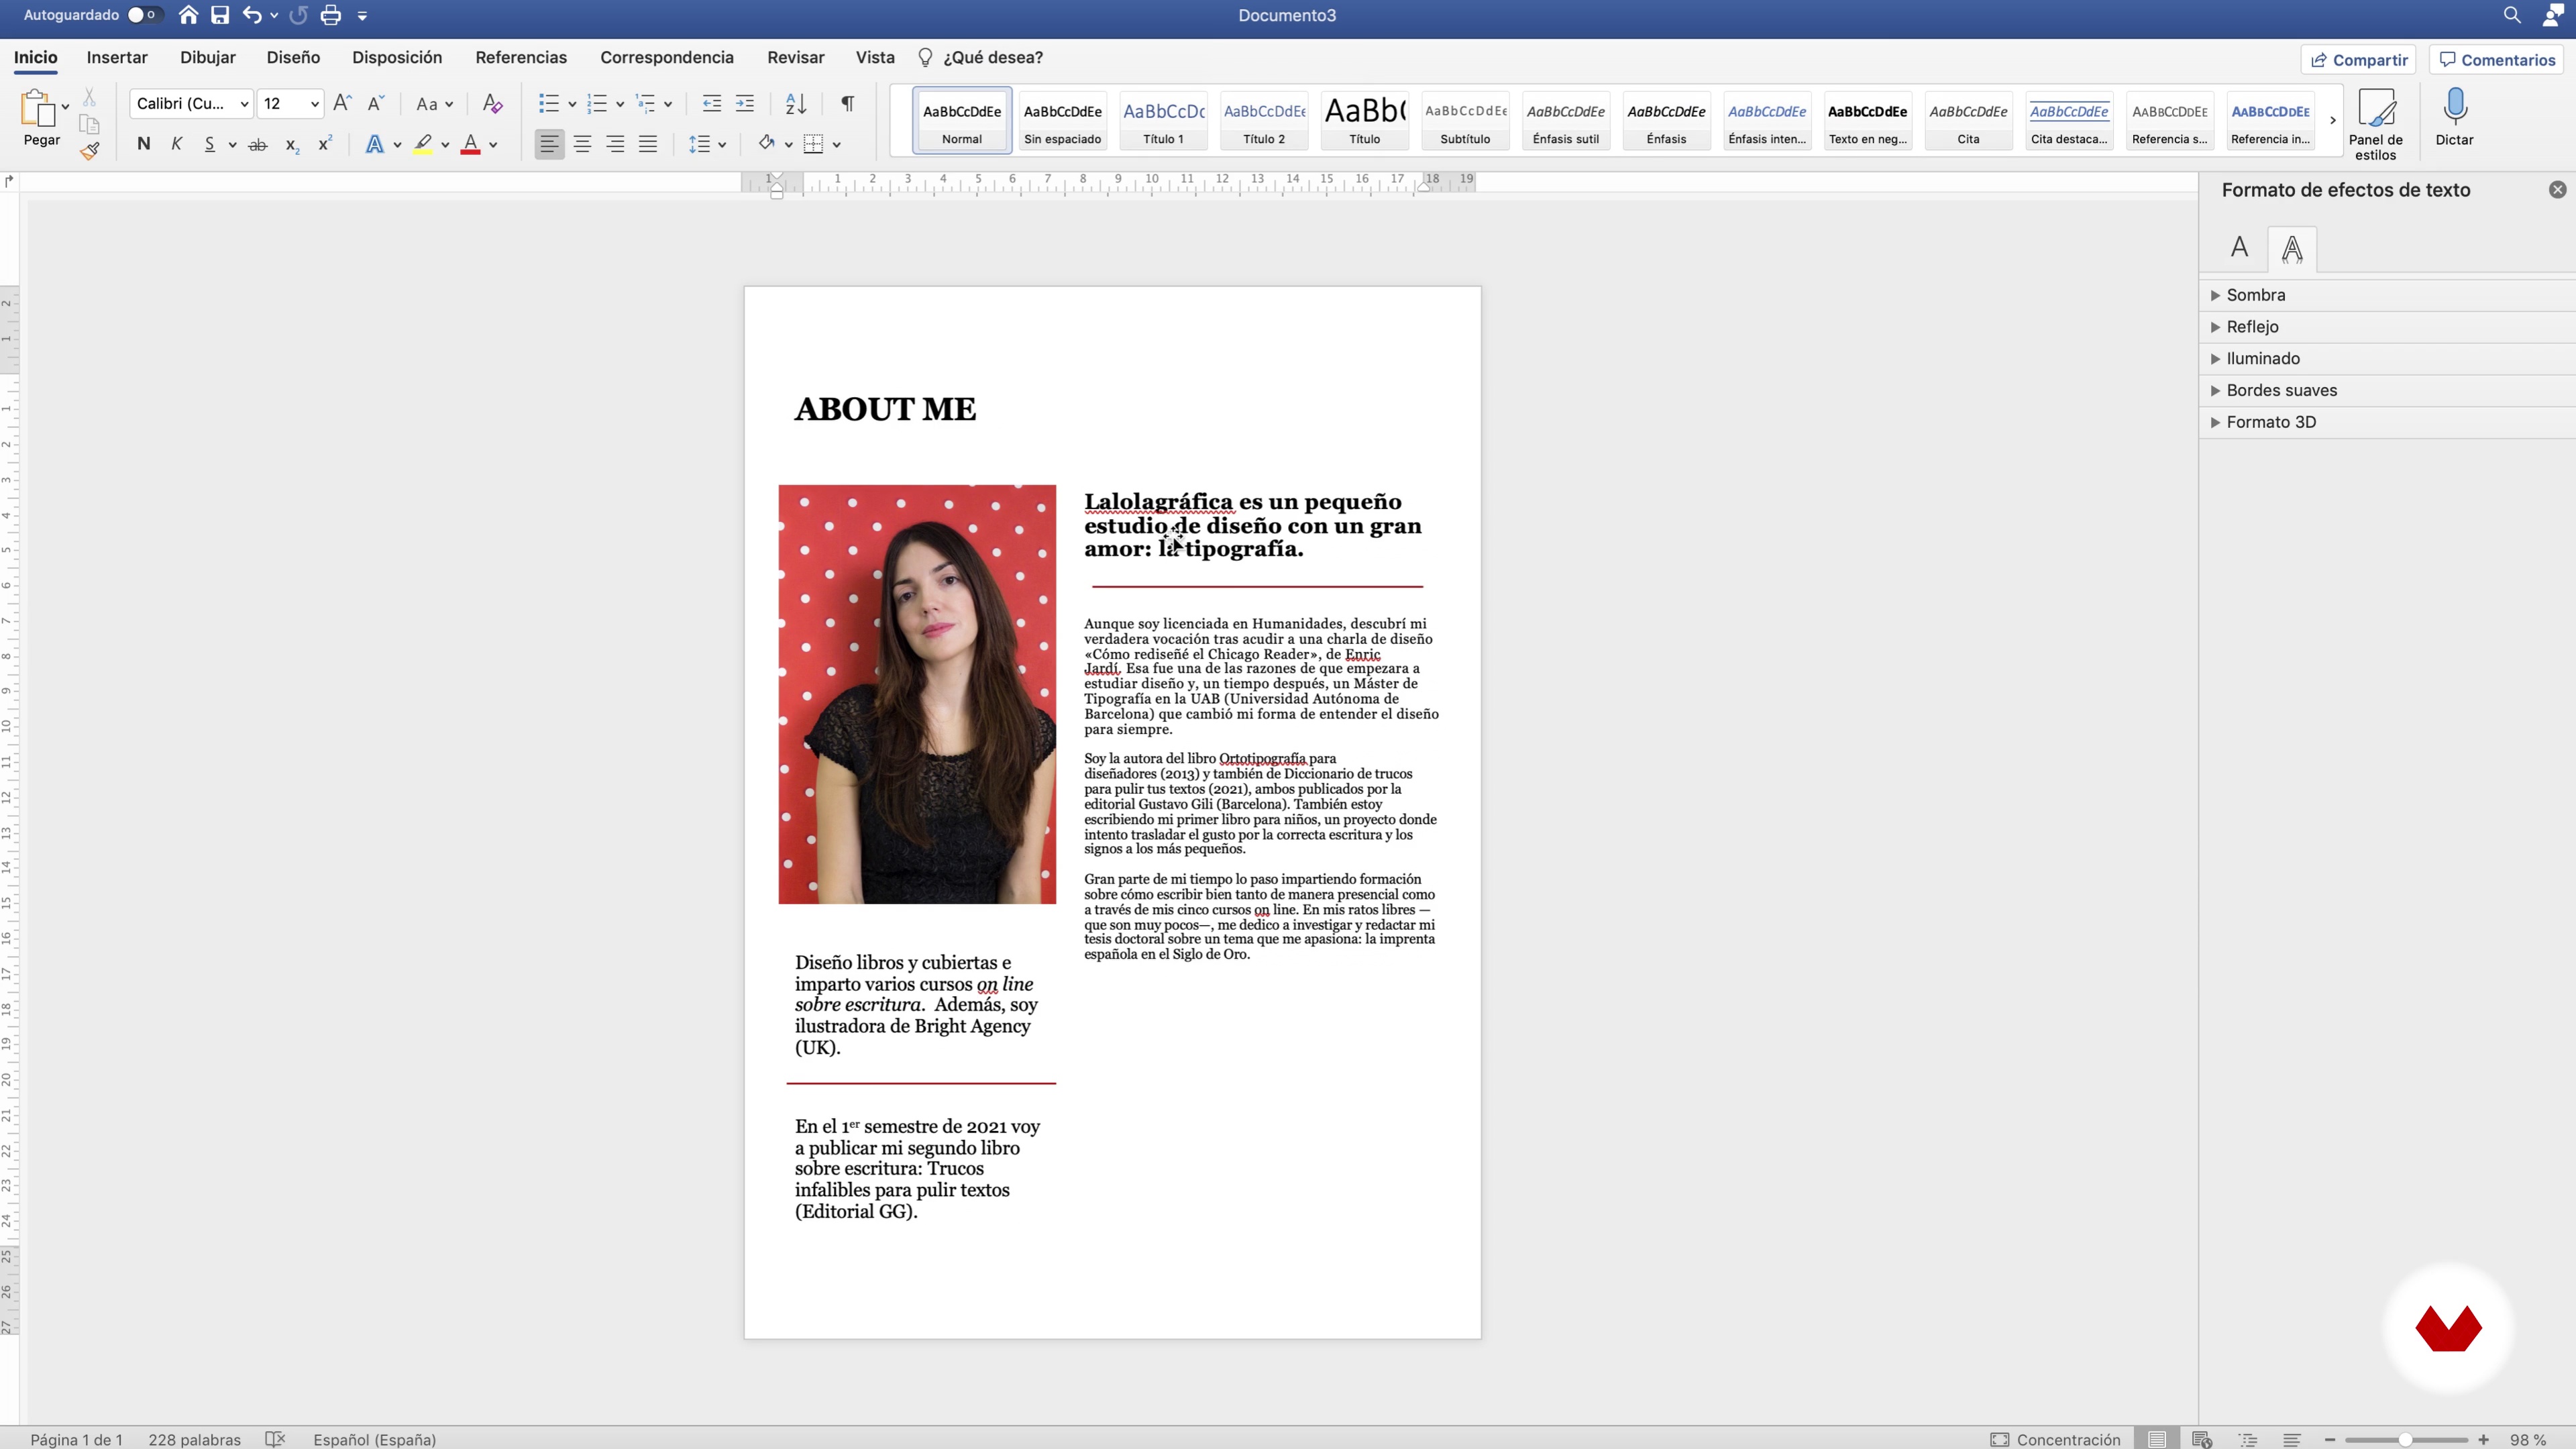
Task: Click the Increase Indent icon
Action: pos(745,104)
